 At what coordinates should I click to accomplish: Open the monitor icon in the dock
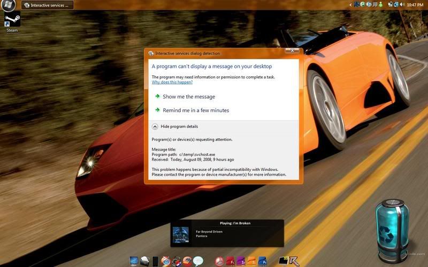(134, 261)
